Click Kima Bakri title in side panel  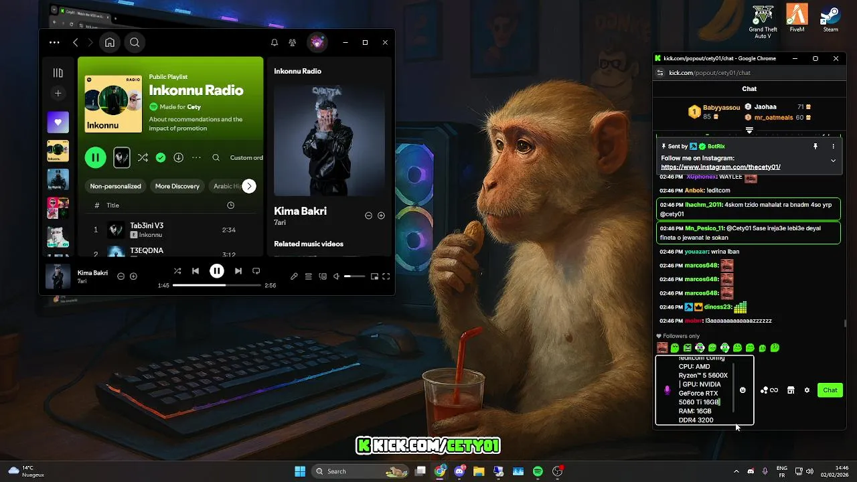(301, 211)
